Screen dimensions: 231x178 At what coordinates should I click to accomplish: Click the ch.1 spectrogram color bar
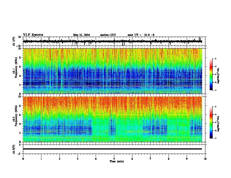click(211, 74)
